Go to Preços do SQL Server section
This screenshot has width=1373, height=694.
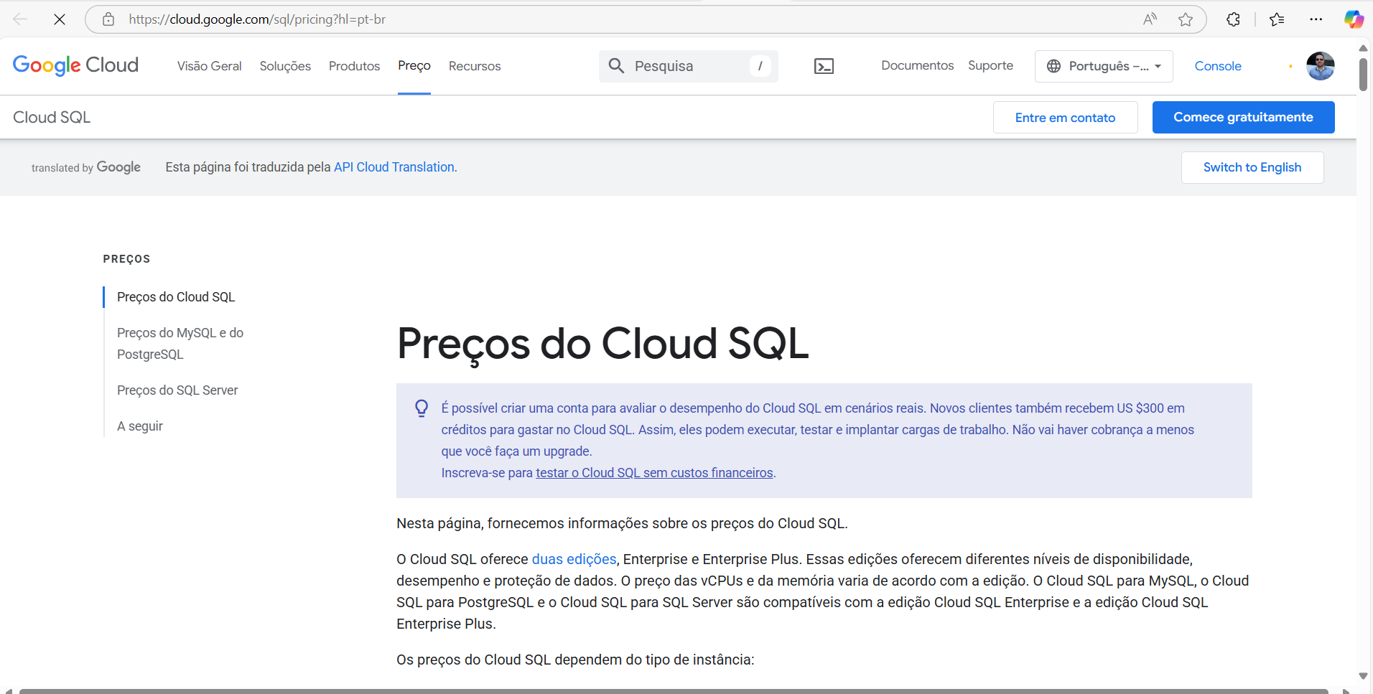[177, 390]
